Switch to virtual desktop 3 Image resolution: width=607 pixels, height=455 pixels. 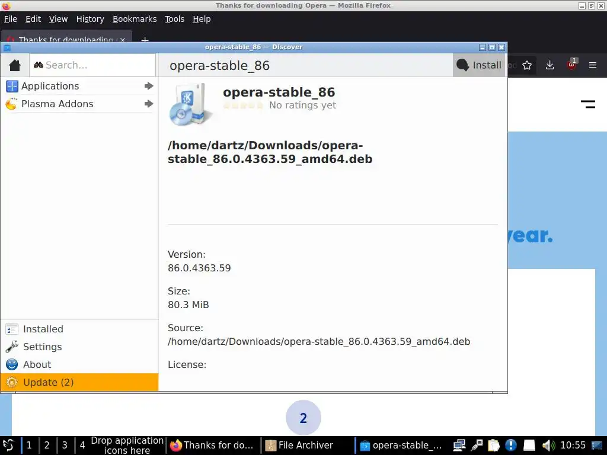(65, 446)
